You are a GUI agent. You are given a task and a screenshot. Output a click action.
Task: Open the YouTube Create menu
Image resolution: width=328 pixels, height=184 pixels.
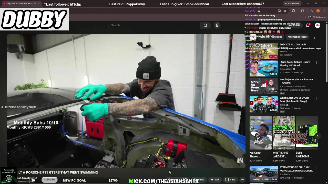click(x=294, y=25)
